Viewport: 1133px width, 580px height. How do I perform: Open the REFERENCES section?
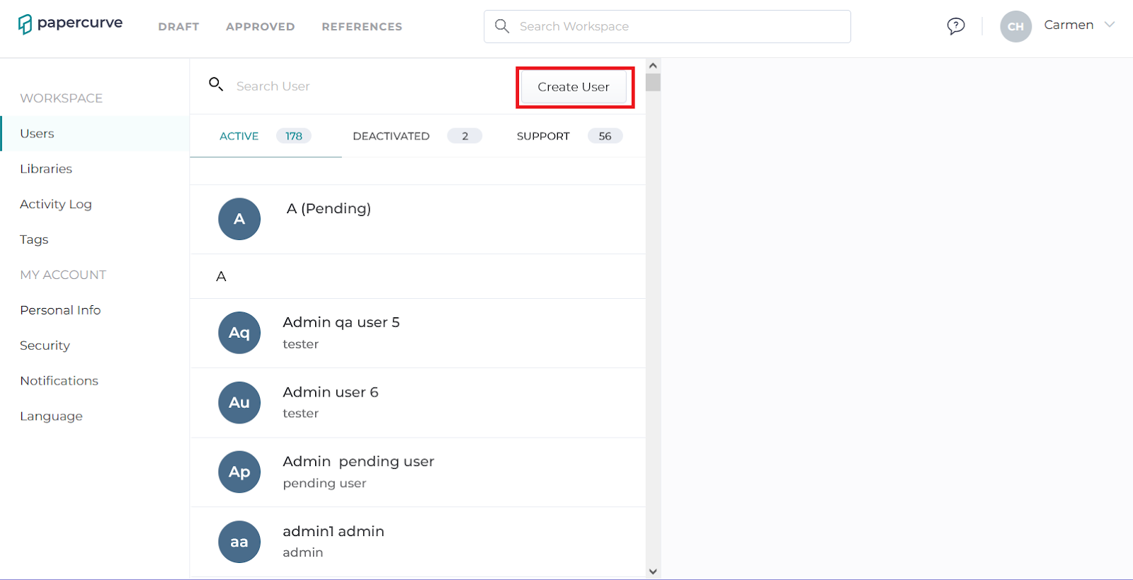[362, 27]
